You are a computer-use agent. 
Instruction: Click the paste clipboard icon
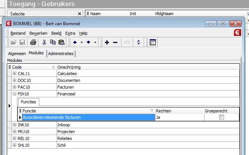61,42
